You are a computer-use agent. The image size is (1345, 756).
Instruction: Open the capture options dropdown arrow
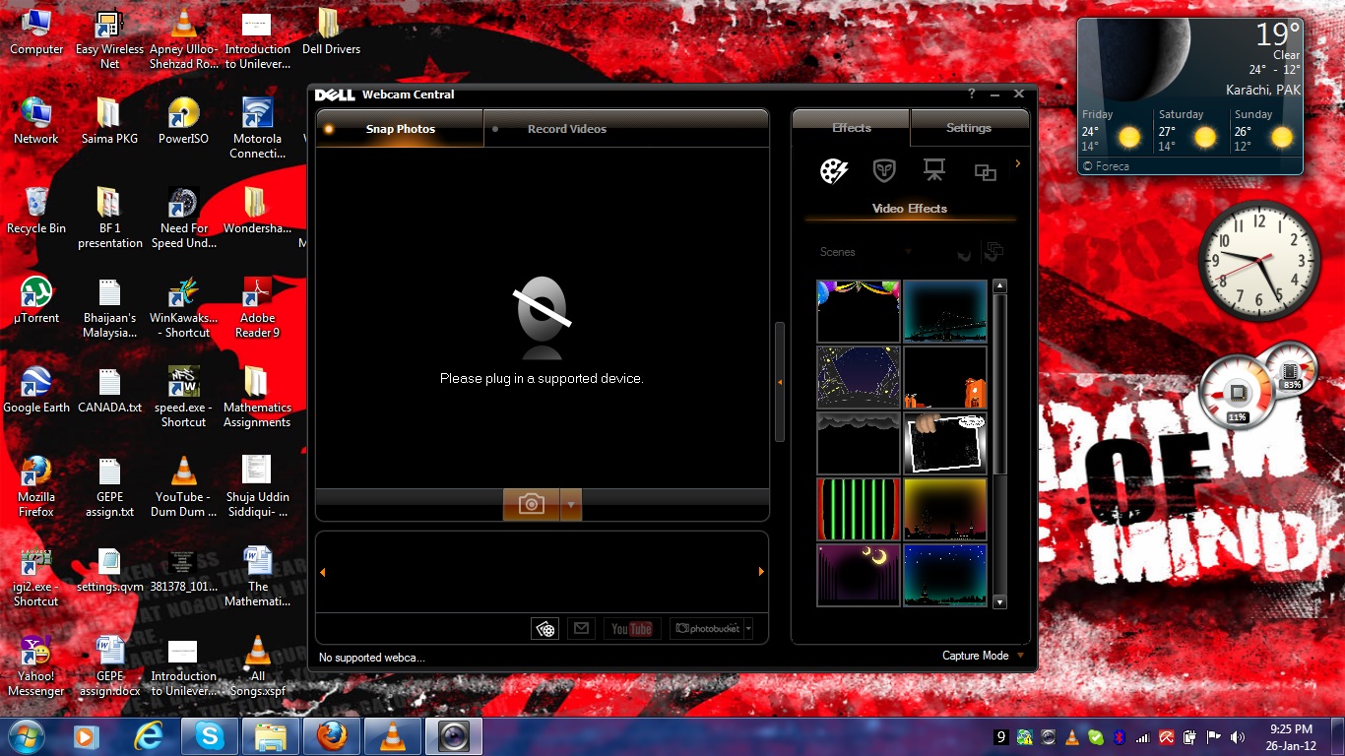pyautogui.click(x=571, y=504)
